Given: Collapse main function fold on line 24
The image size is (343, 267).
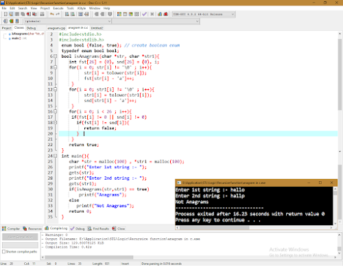Looking at the screenshot, I should pyautogui.click(x=55, y=156).
